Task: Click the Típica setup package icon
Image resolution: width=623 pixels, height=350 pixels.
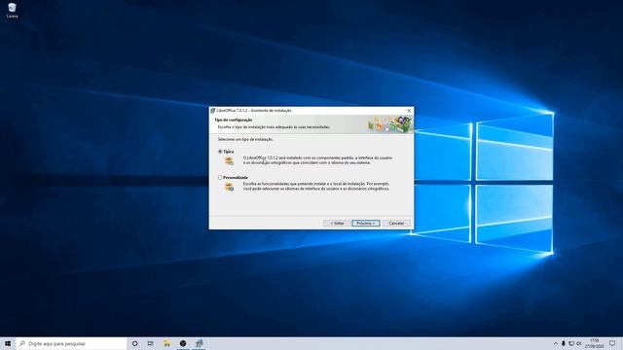Action: (x=230, y=160)
